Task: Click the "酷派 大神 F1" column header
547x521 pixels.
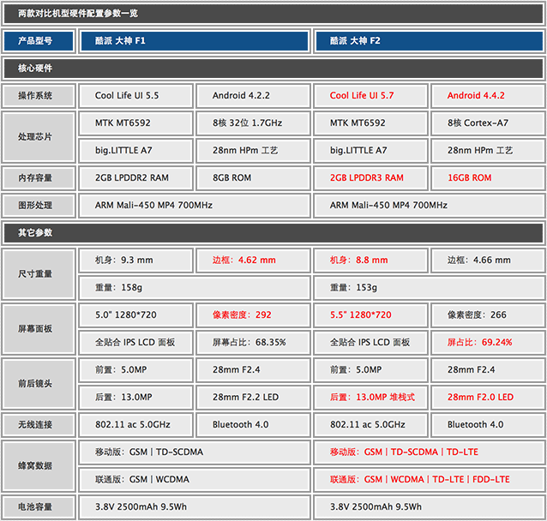Action: click(x=195, y=41)
